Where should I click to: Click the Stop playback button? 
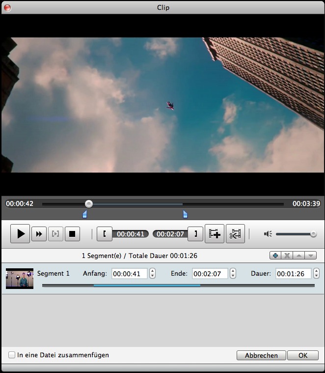[x=72, y=234]
